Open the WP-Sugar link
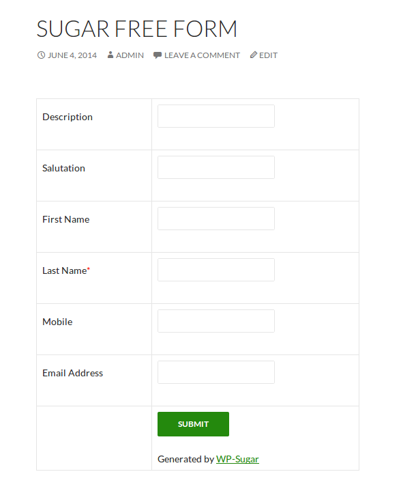The width and height of the screenshot is (401, 502). (x=237, y=459)
